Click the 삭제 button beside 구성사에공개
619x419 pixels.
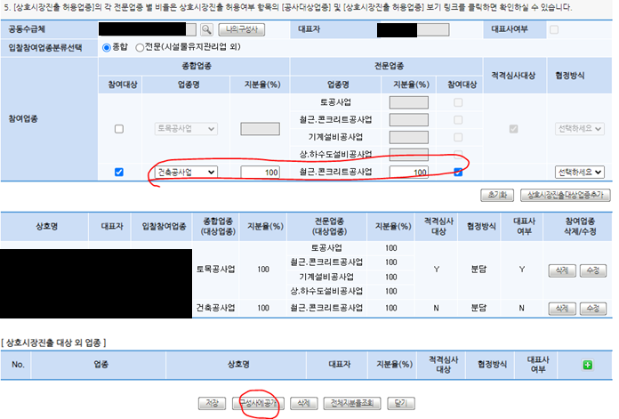click(303, 403)
